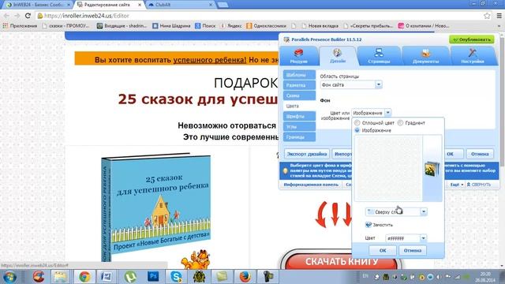This screenshot has height=284, width=505.
Task: Click the lightbulb hint icon
Action: pos(285,170)
